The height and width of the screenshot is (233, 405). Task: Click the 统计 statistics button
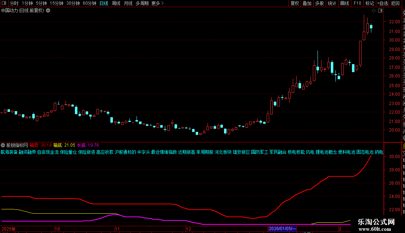[332, 3]
